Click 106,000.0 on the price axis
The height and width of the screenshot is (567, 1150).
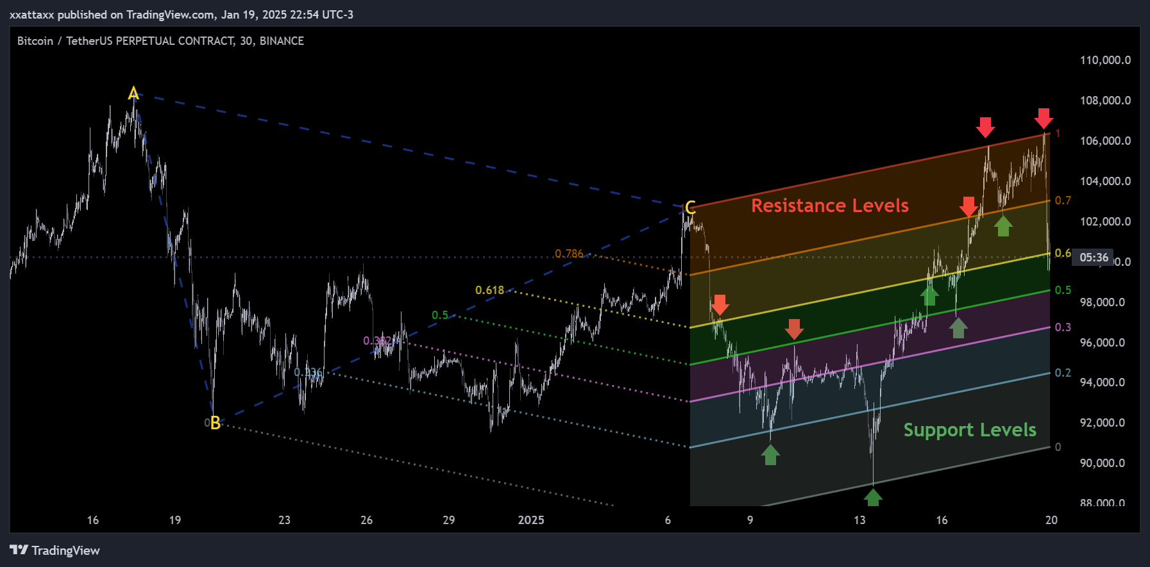point(1105,141)
